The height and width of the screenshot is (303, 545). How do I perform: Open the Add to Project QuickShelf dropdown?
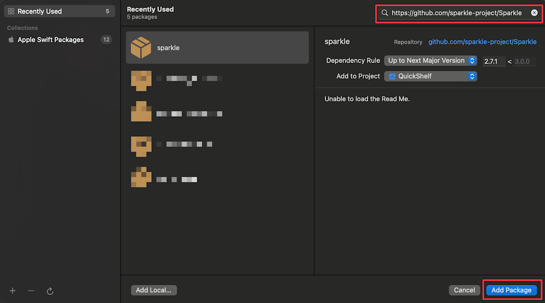[431, 76]
